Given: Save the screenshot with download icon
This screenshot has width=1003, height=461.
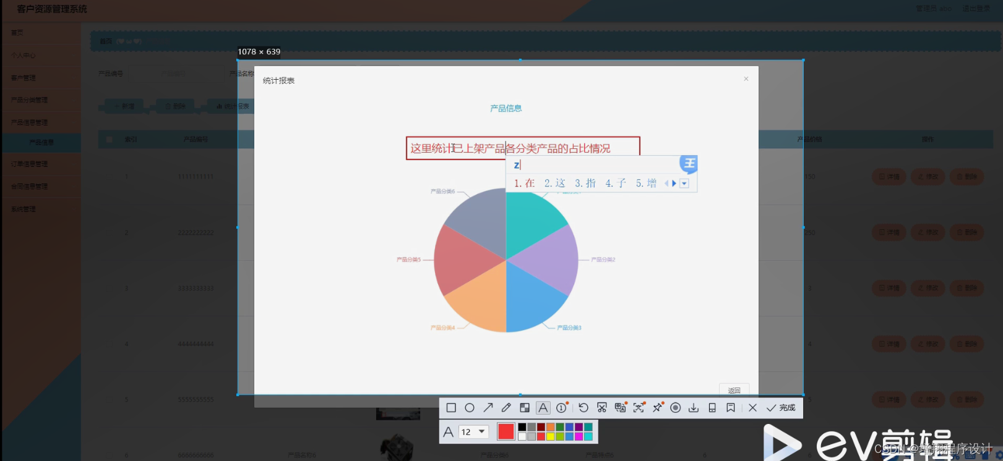Looking at the screenshot, I should [694, 408].
